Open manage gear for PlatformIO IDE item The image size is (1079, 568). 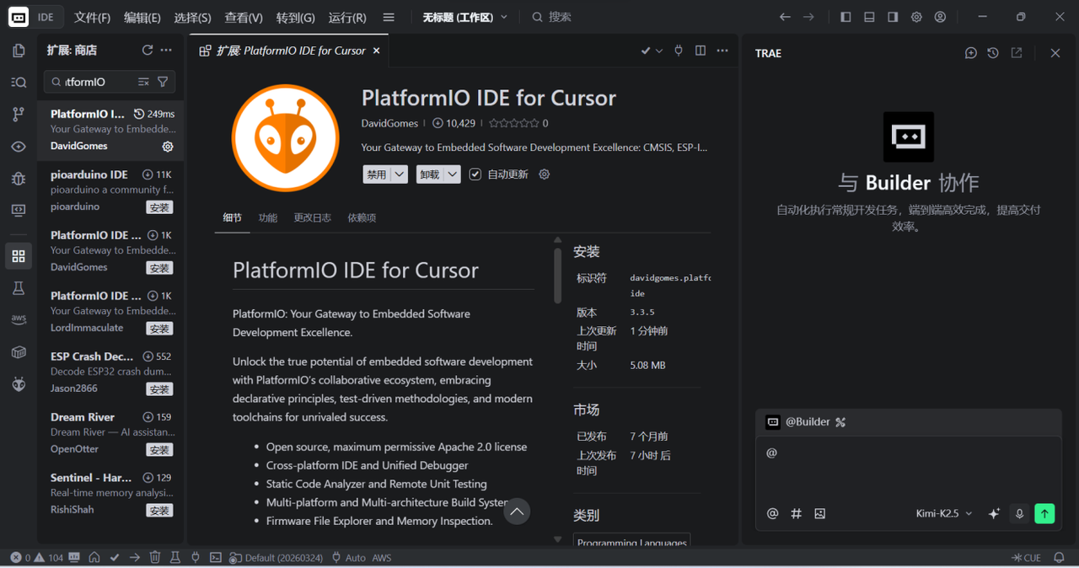[x=168, y=147]
